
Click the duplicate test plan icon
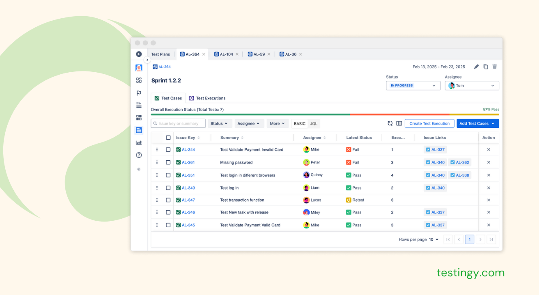coord(485,67)
